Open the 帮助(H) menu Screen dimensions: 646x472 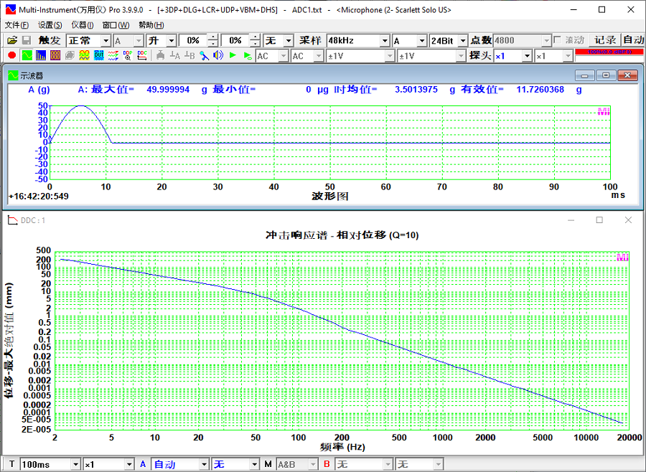pyautogui.click(x=151, y=25)
